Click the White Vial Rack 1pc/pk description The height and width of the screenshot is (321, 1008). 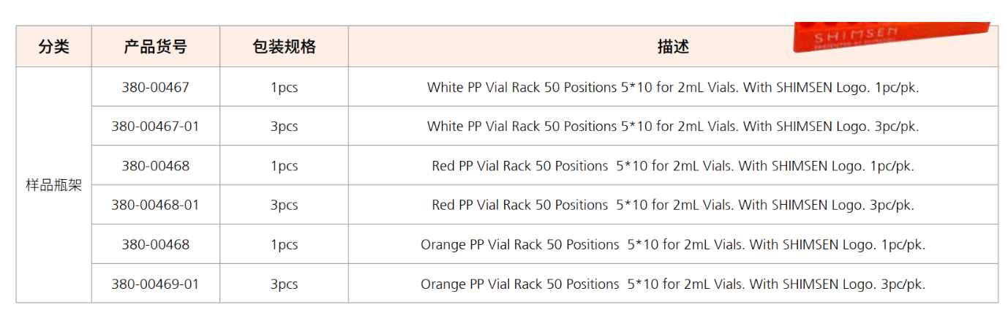pos(672,87)
